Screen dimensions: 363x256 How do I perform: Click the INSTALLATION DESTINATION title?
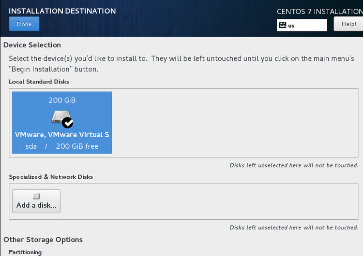click(x=62, y=11)
